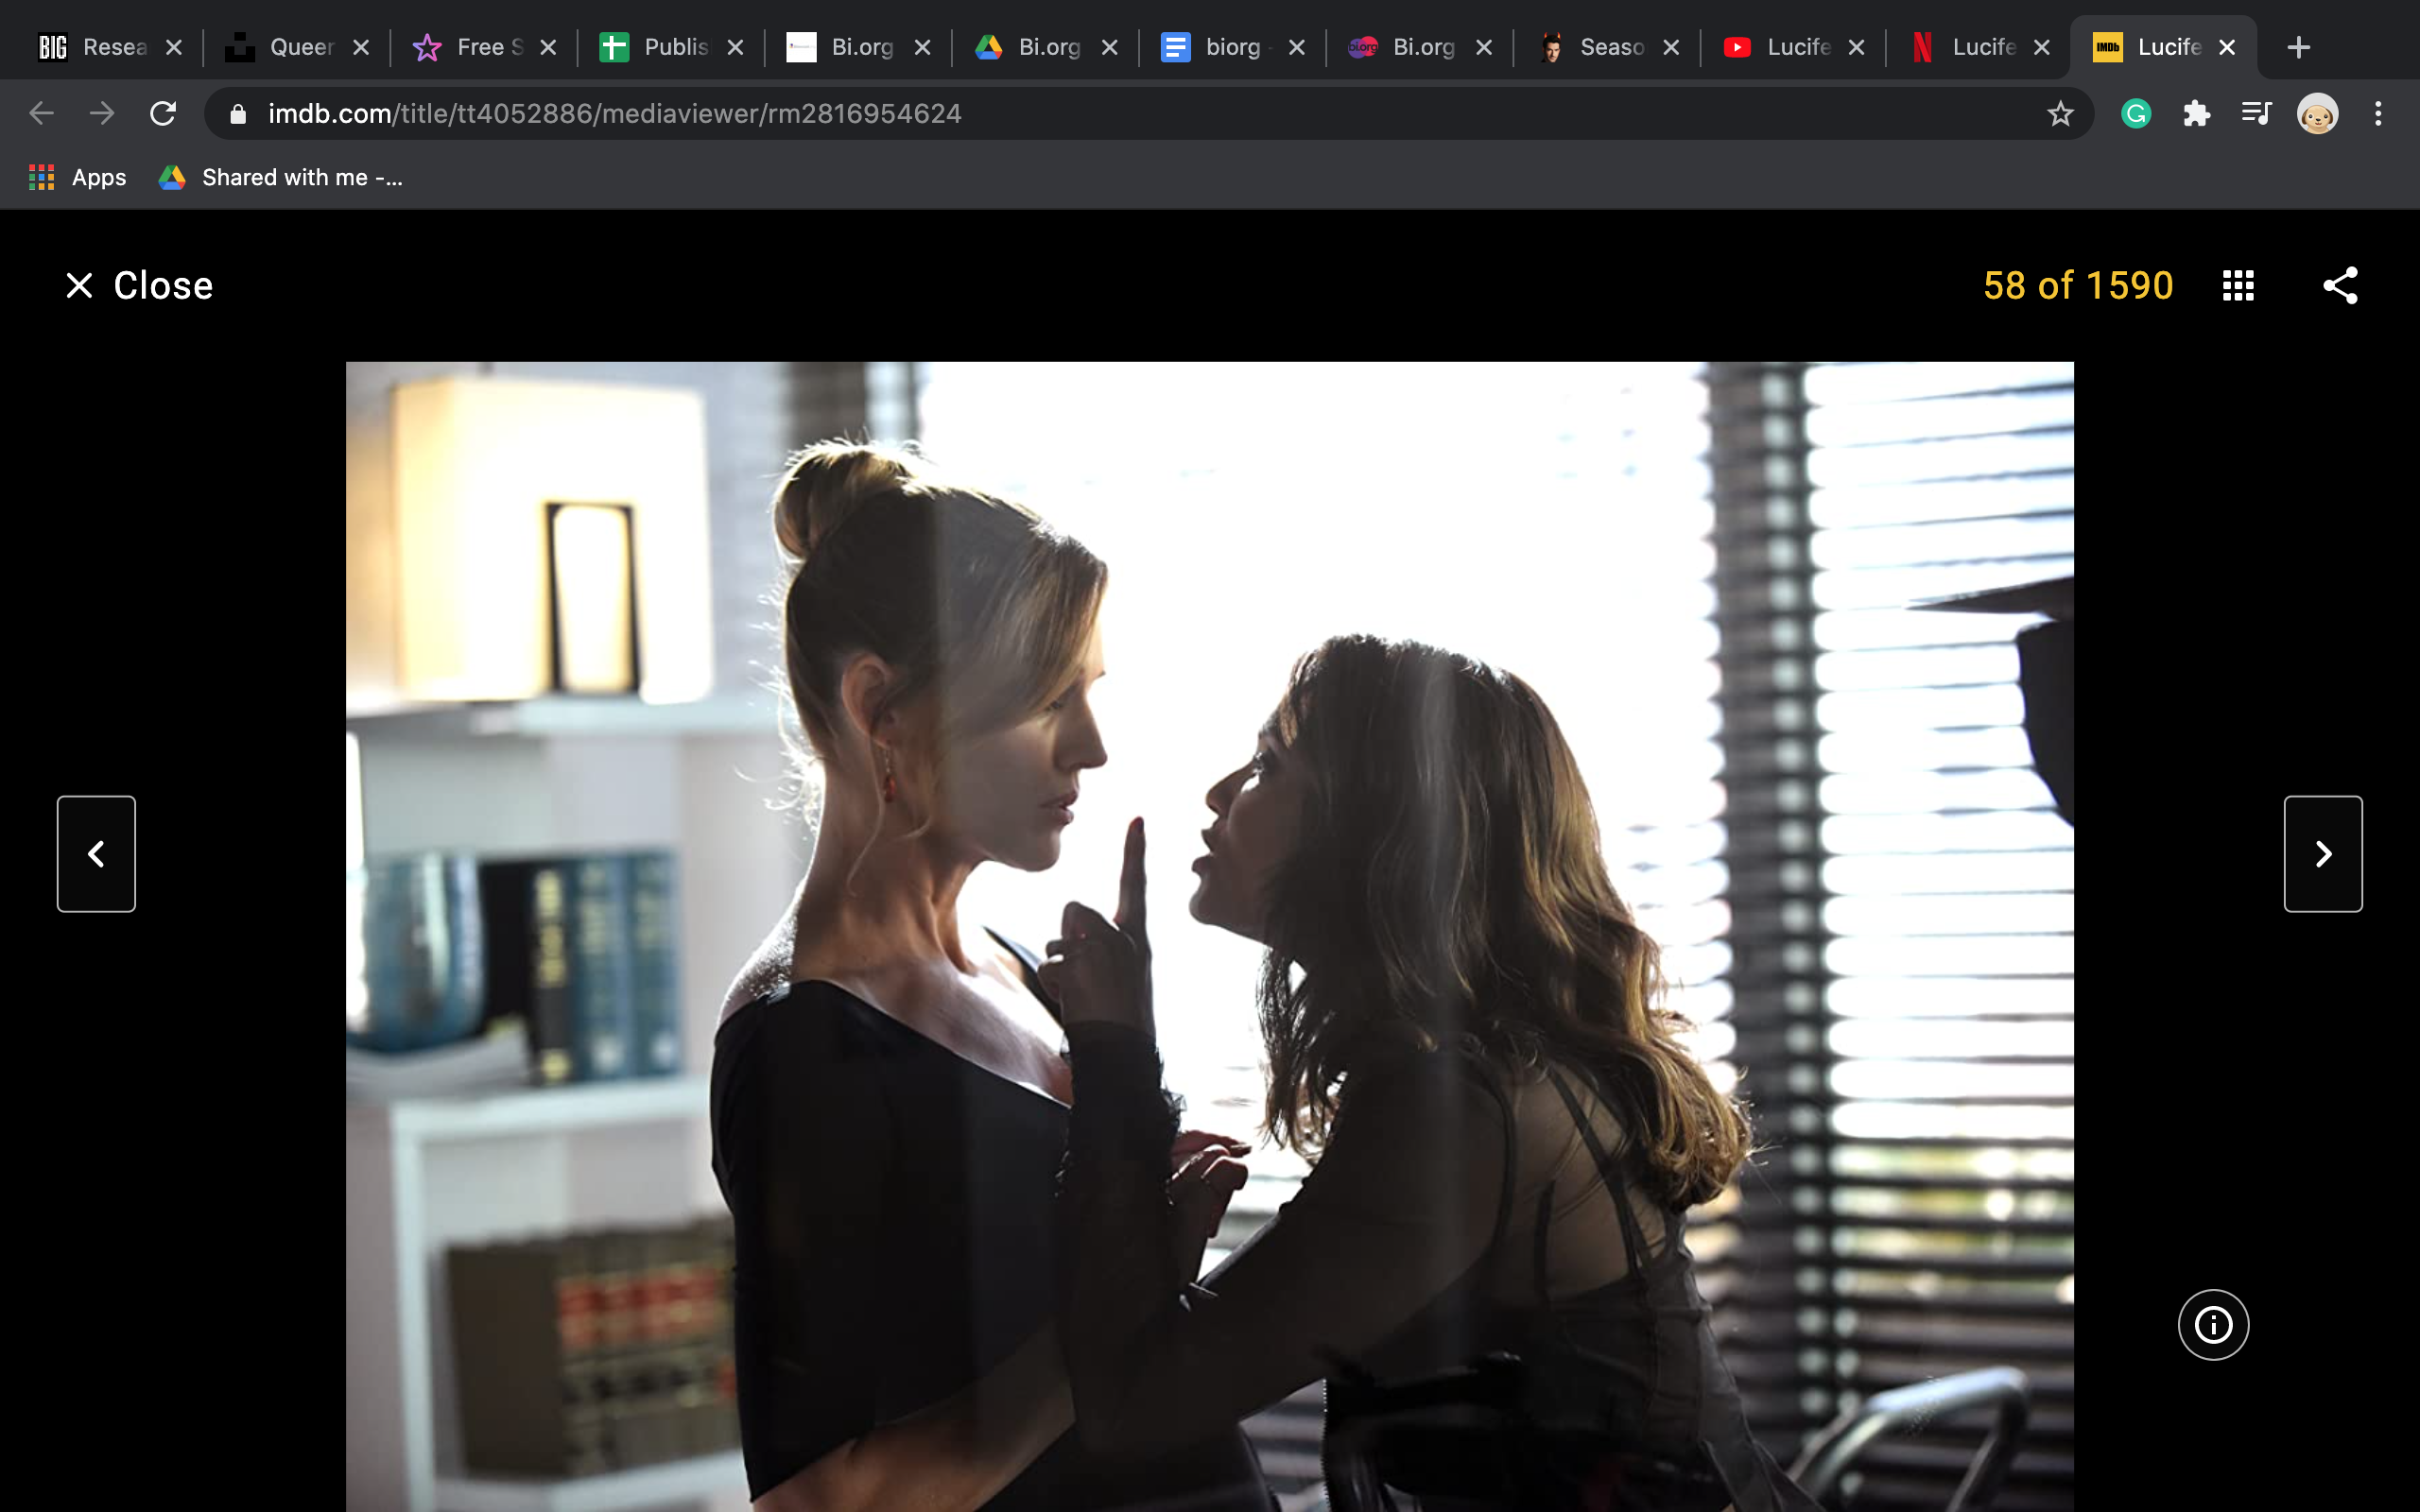The width and height of the screenshot is (2420, 1512).
Task: Open the Shared with me bookmark
Action: [x=282, y=178]
